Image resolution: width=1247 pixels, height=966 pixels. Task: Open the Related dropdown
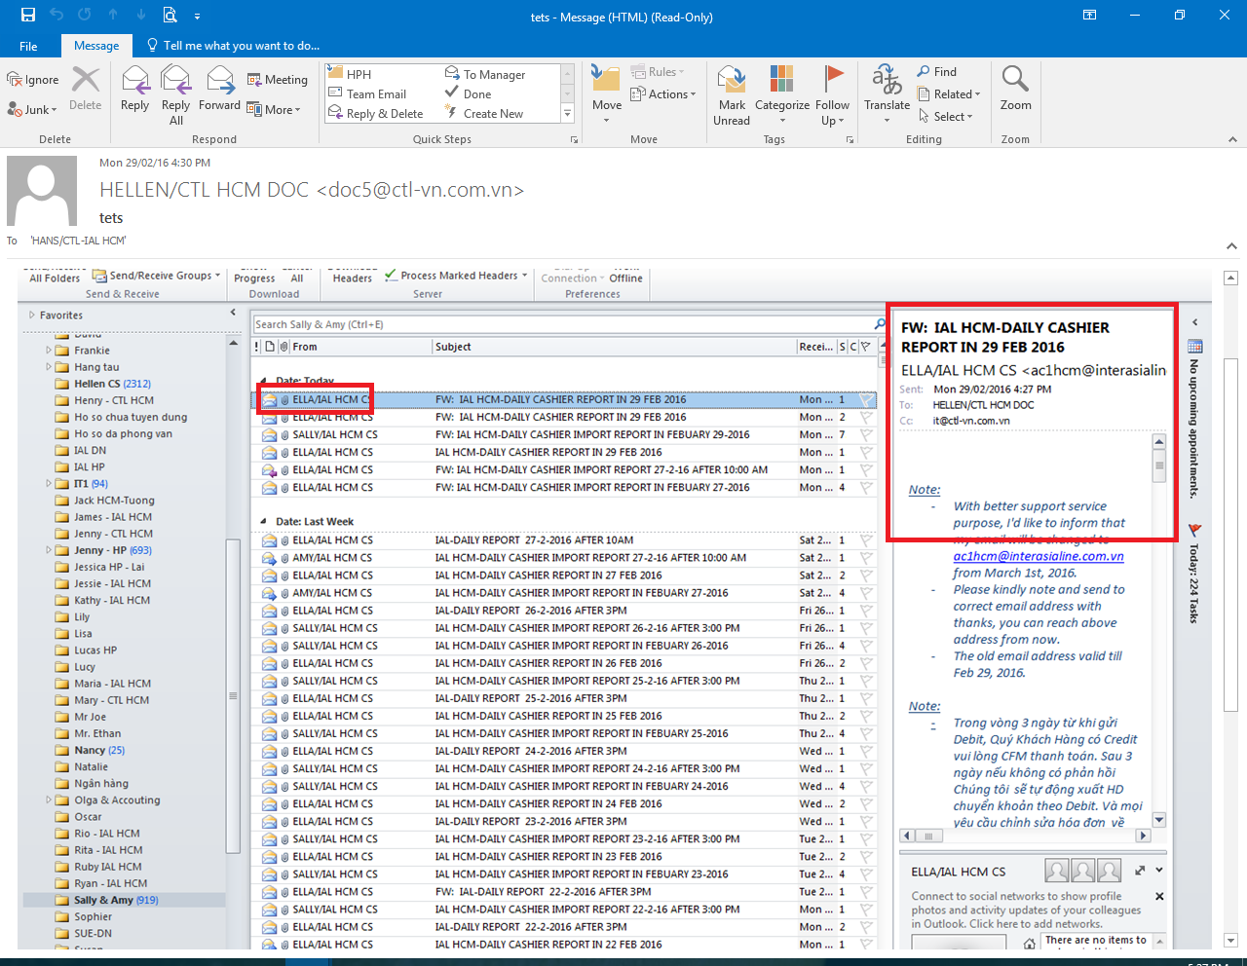[949, 94]
